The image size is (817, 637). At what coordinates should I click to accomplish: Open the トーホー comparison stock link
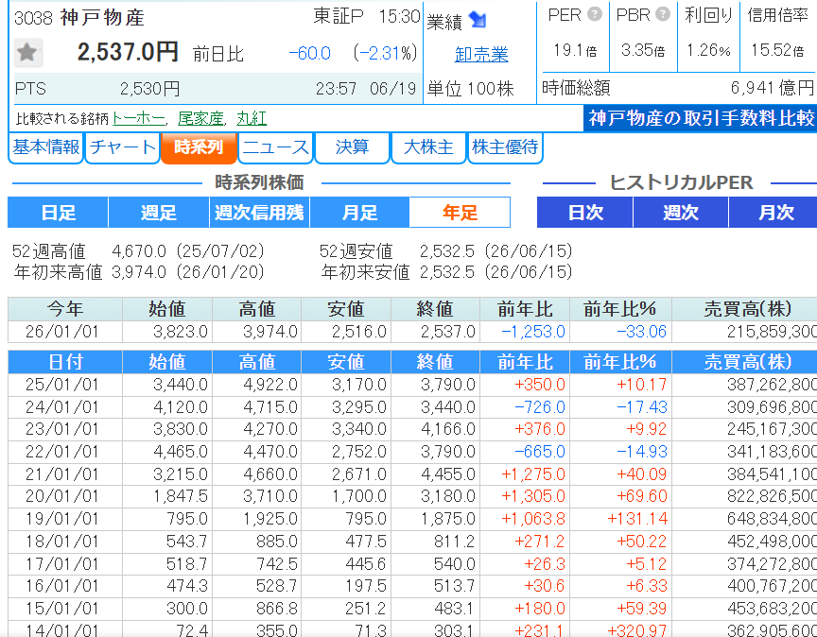coord(139,118)
